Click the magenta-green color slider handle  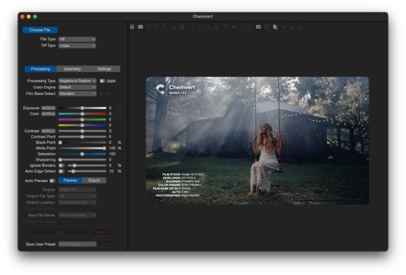pos(82,119)
